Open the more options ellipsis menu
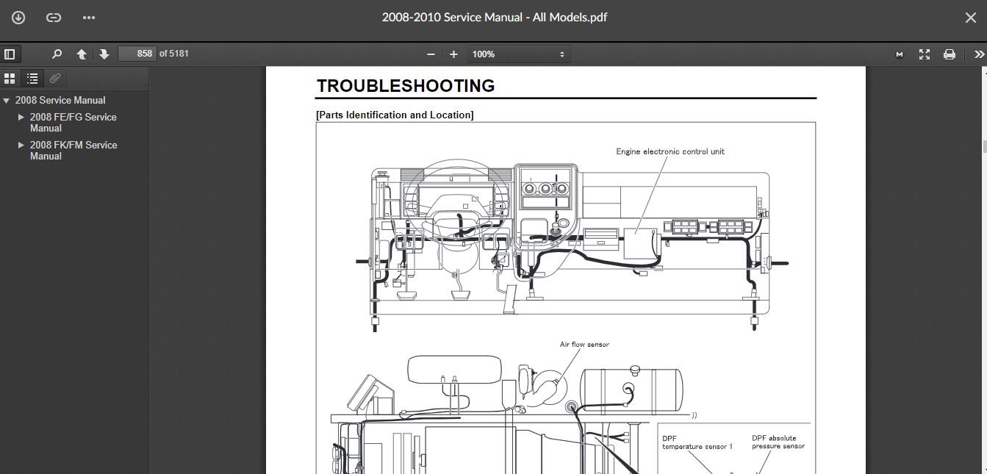 89,18
